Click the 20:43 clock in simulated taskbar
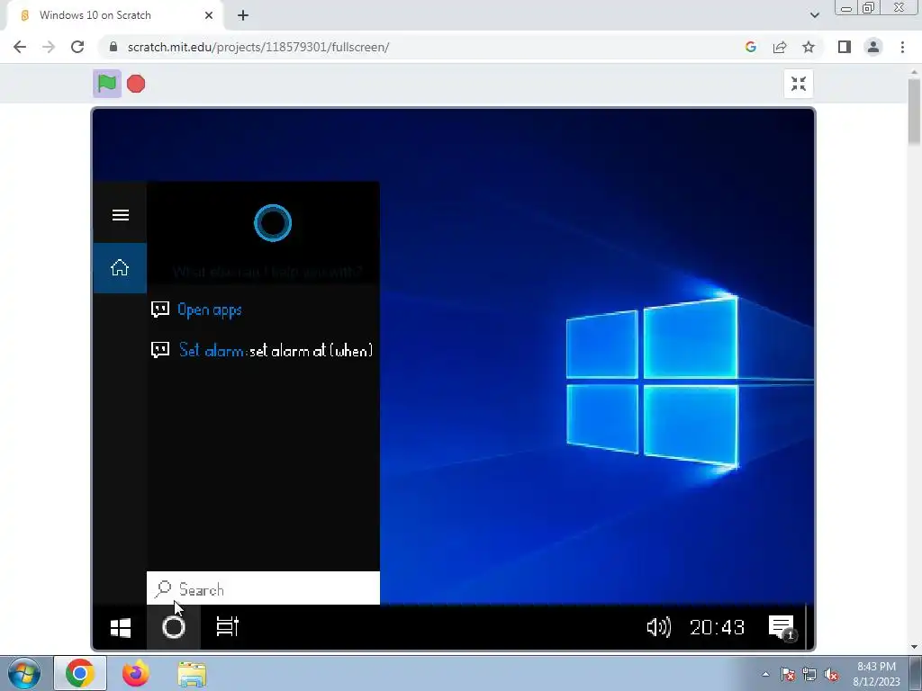 [x=717, y=627]
